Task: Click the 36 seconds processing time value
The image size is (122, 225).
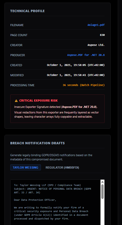Action: point(84,85)
